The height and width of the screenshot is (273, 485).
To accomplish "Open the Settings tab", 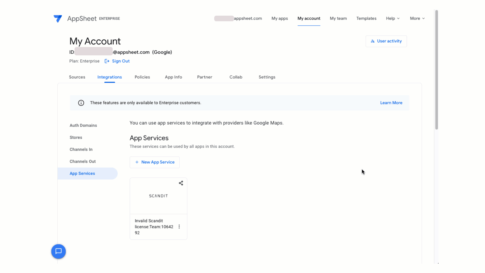I will pos(267,77).
